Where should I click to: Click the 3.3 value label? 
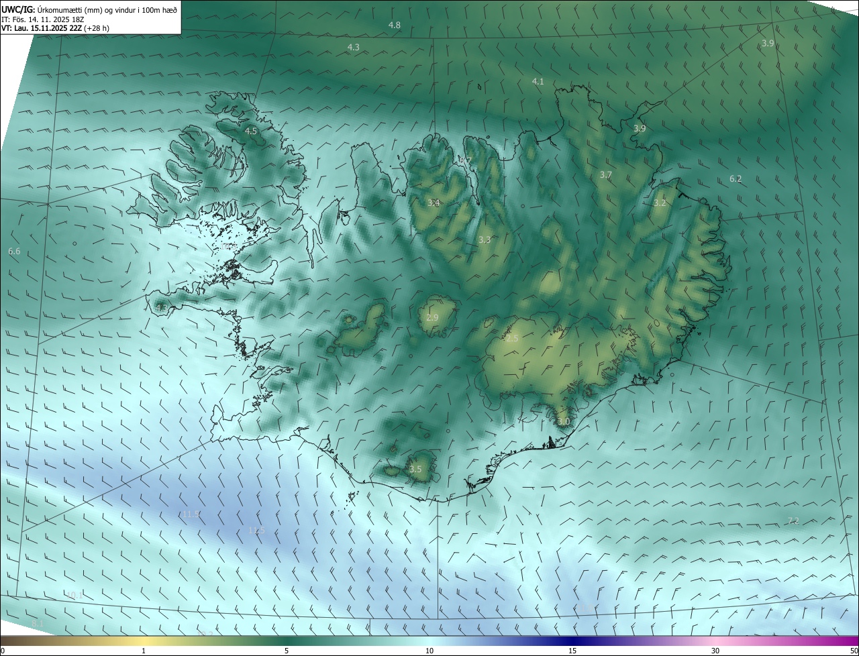[485, 239]
